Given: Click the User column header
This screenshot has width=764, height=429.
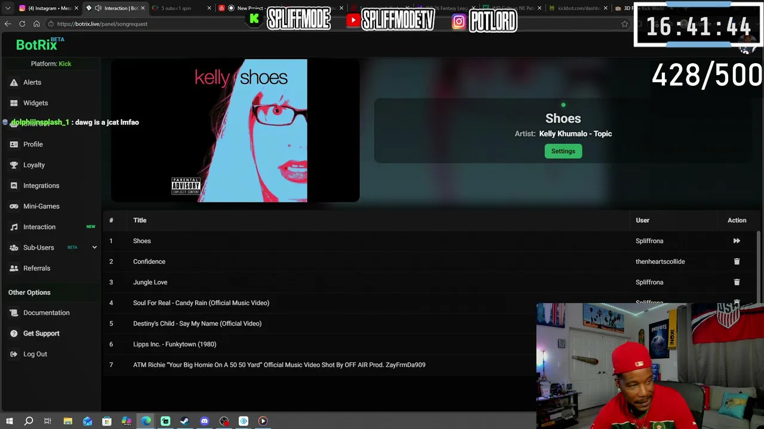Looking at the screenshot, I should 642,220.
